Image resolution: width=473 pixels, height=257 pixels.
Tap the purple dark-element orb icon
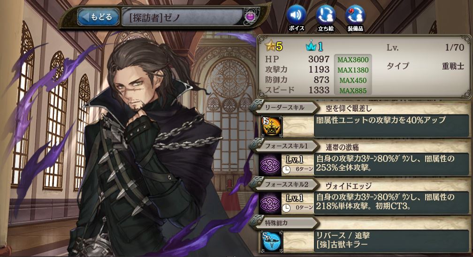(250, 16)
